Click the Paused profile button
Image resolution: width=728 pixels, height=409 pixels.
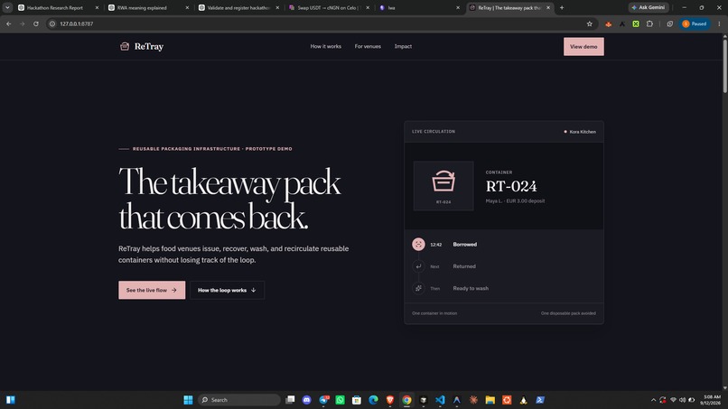click(x=695, y=23)
